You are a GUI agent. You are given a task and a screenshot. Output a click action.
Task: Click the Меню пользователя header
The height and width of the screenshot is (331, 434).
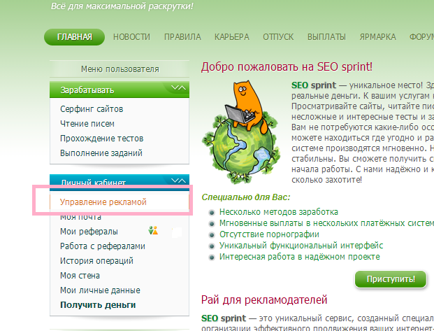point(120,69)
